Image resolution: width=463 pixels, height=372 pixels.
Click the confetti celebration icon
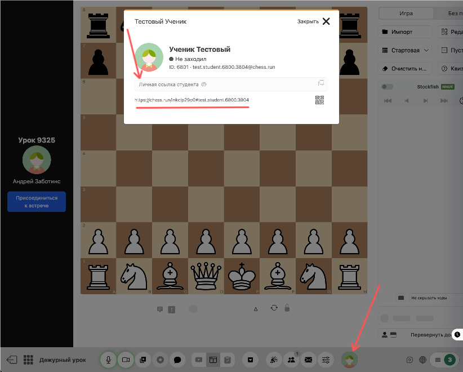coord(274,360)
